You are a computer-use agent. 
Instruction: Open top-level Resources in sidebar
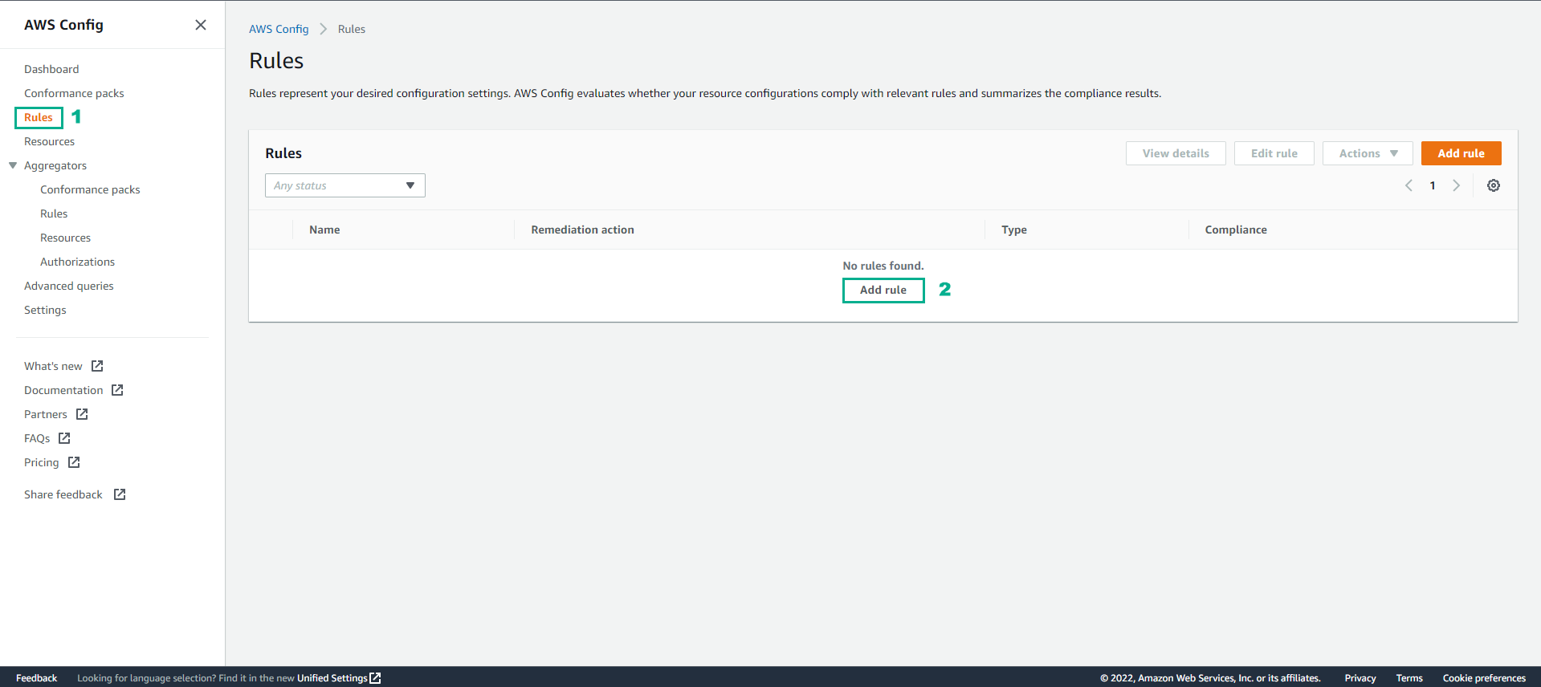pyautogui.click(x=49, y=141)
